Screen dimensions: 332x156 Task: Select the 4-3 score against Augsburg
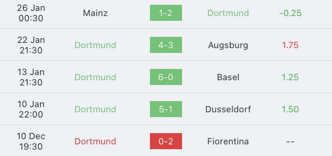[166, 45]
